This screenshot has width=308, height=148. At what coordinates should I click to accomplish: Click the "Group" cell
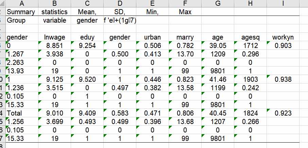pos(22,20)
